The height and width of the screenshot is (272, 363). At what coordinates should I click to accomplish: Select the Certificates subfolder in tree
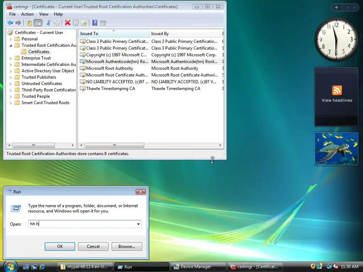tap(39, 52)
